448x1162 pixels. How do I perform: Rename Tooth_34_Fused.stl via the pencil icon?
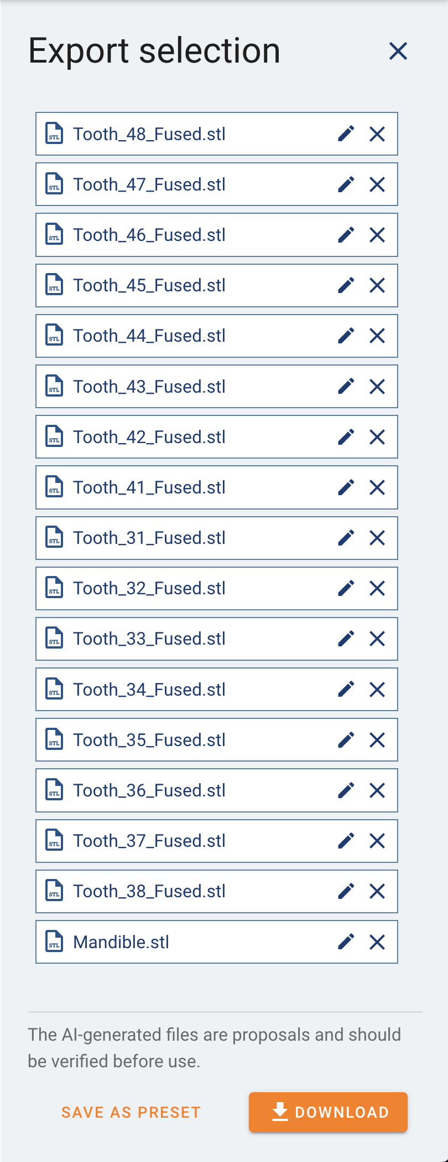[x=346, y=690]
